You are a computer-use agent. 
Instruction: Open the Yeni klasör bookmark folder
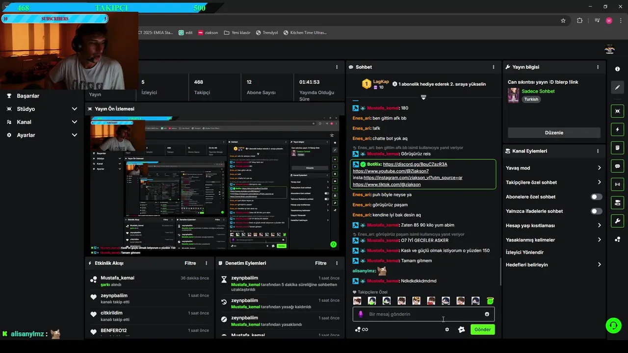[237, 33]
